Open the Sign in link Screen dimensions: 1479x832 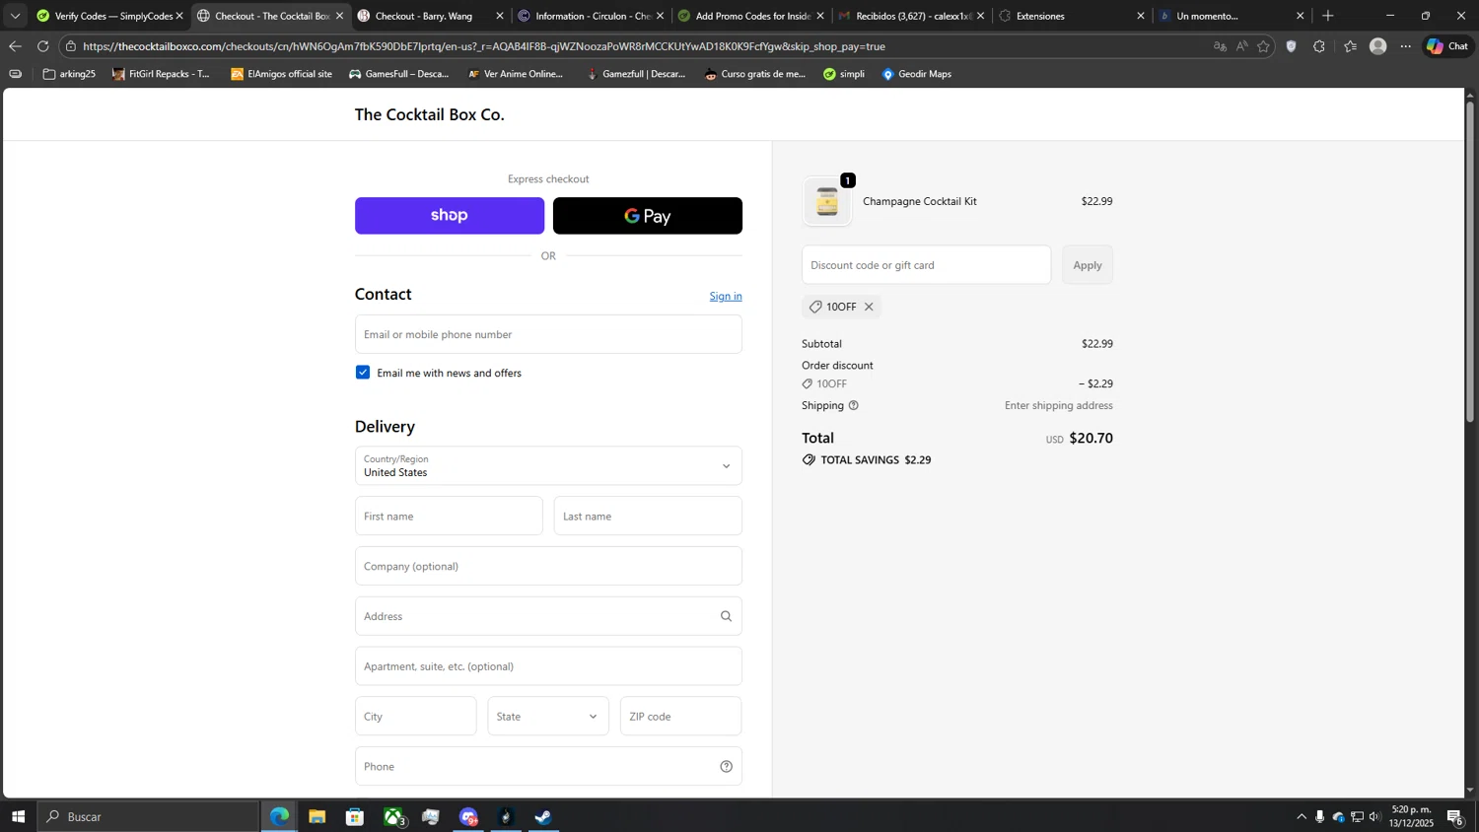click(x=726, y=296)
